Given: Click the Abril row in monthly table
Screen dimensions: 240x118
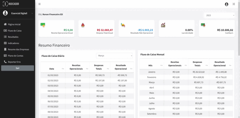Looking at the screenshot, I should click(186, 88).
